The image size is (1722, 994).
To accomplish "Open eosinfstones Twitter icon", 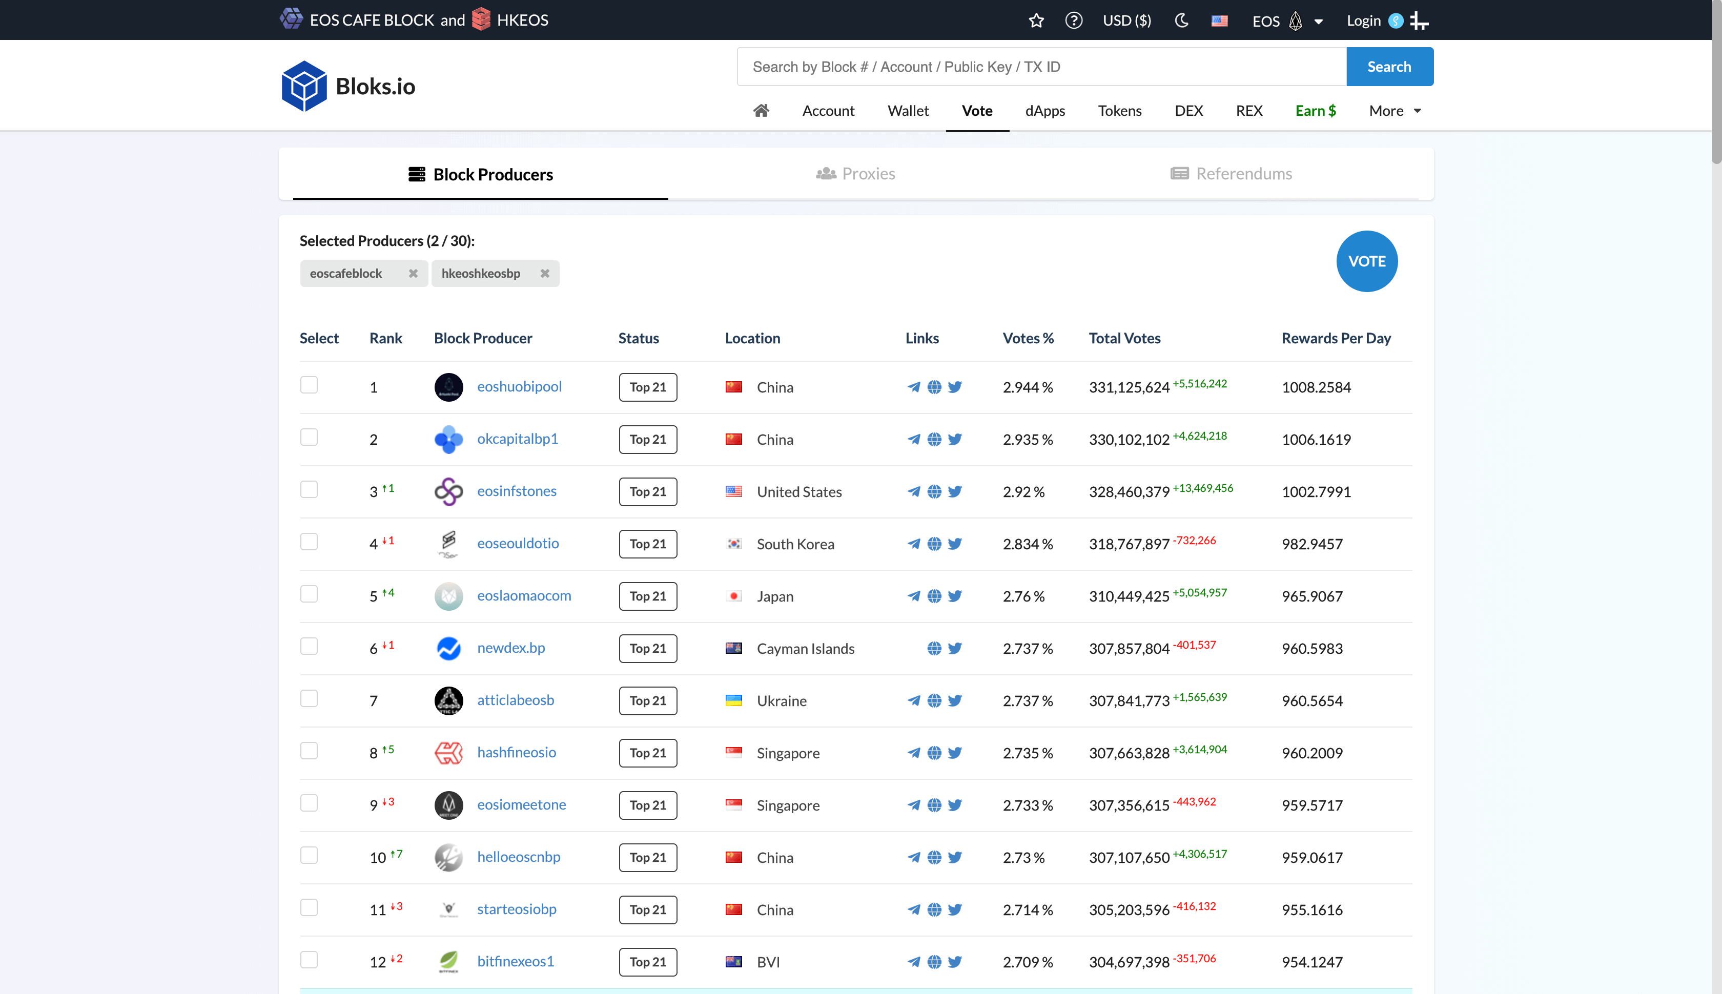I will click(x=955, y=491).
